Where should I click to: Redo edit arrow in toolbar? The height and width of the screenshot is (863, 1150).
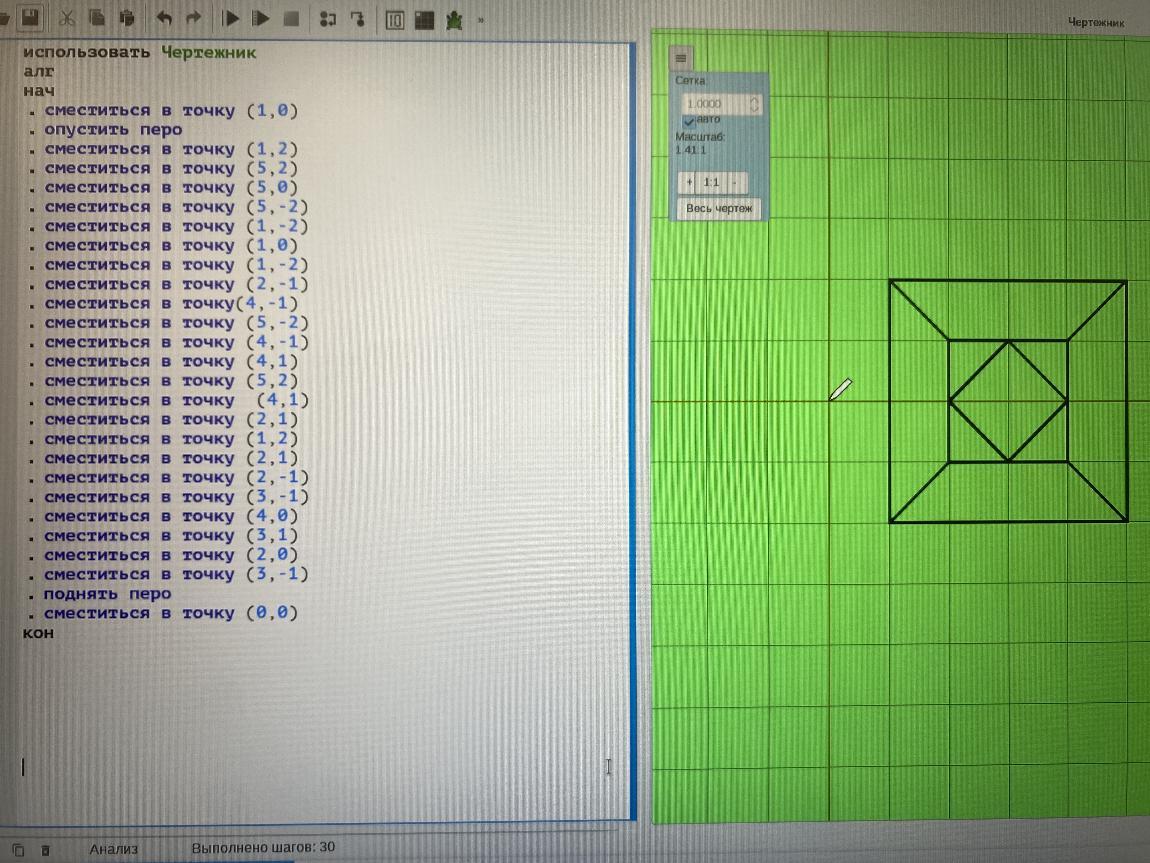(x=193, y=19)
